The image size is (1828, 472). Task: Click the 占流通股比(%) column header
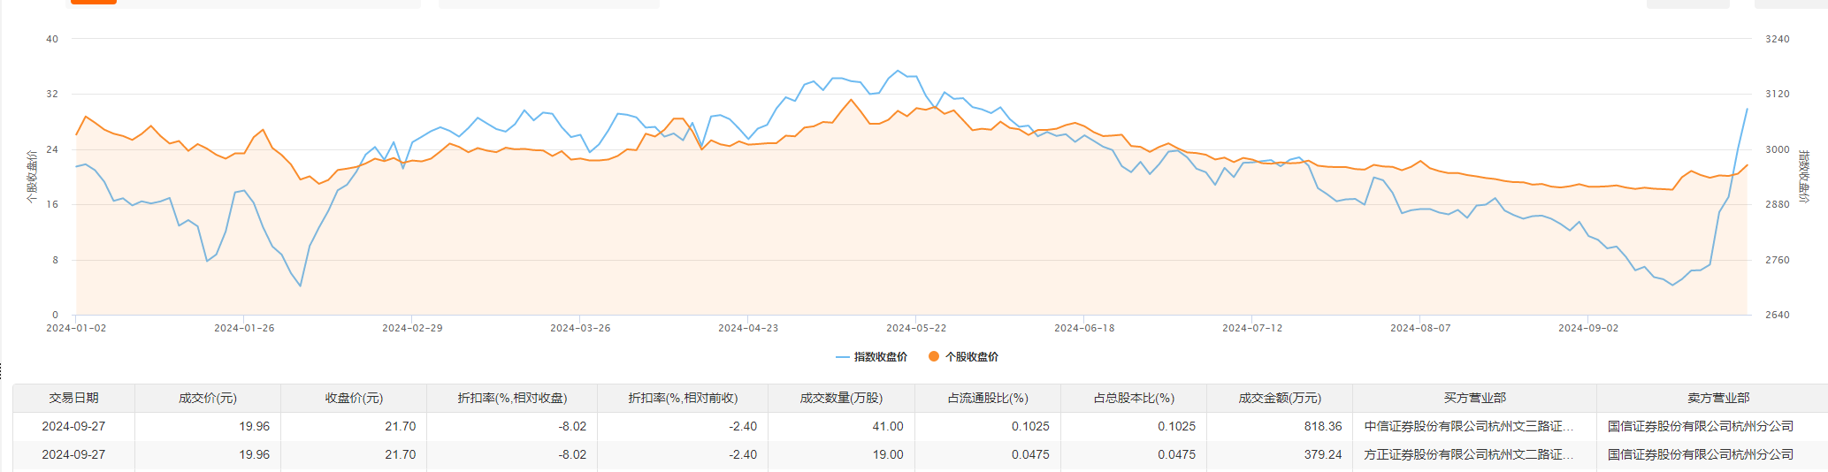988,398
